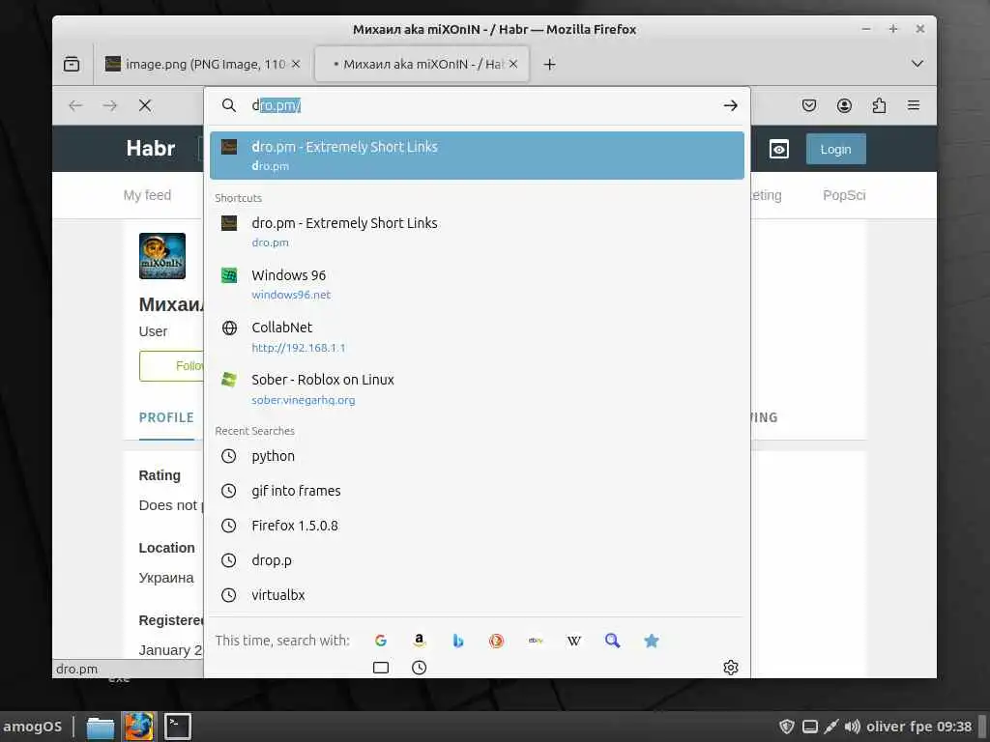
Task: Open the Extensions puzzle icon
Action: pyautogui.click(x=879, y=105)
